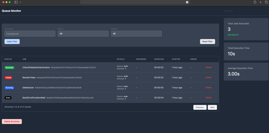Click the Success status badge
The height and width of the screenshot is (133, 269).
[x=10, y=67]
